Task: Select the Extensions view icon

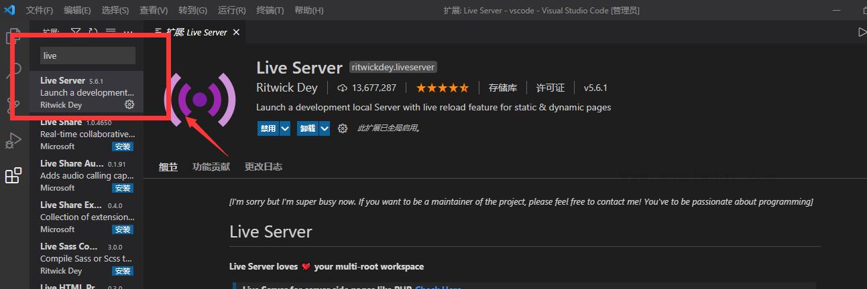Action: 13,175
